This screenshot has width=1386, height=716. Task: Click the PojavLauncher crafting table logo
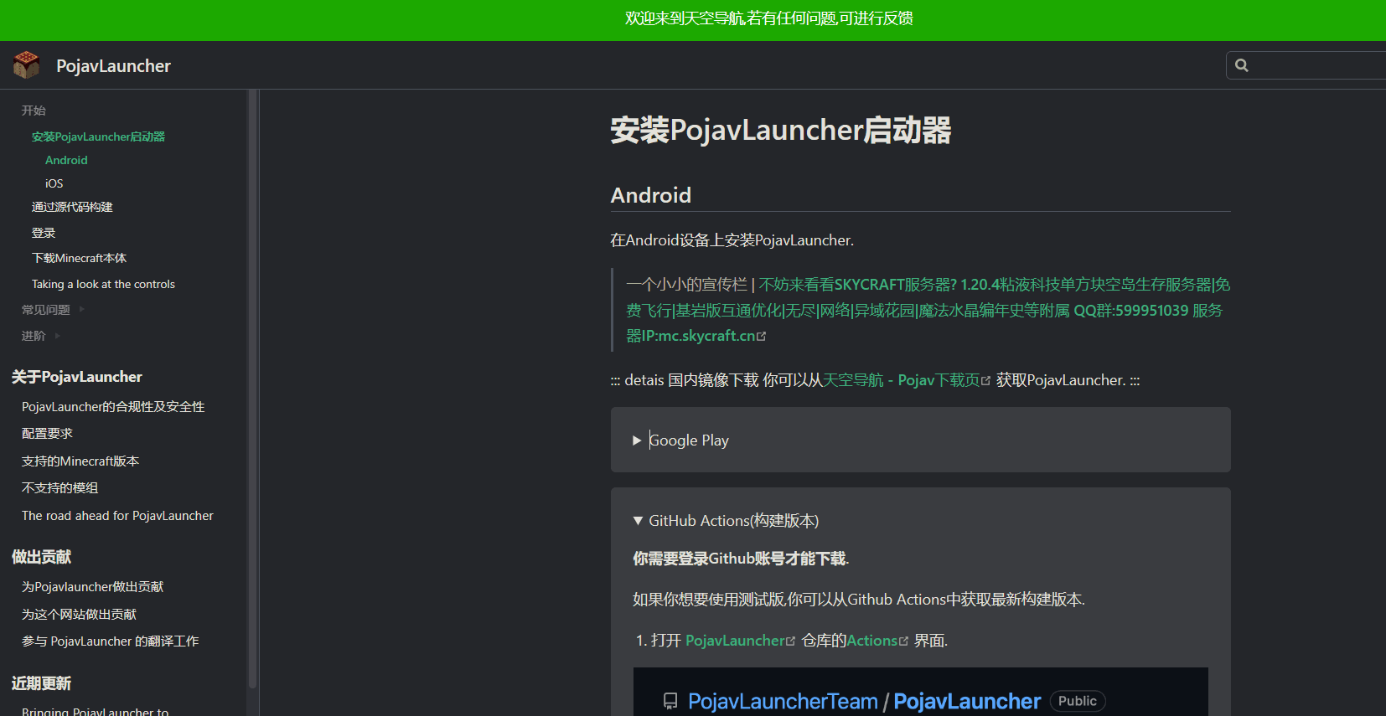(x=27, y=65)
